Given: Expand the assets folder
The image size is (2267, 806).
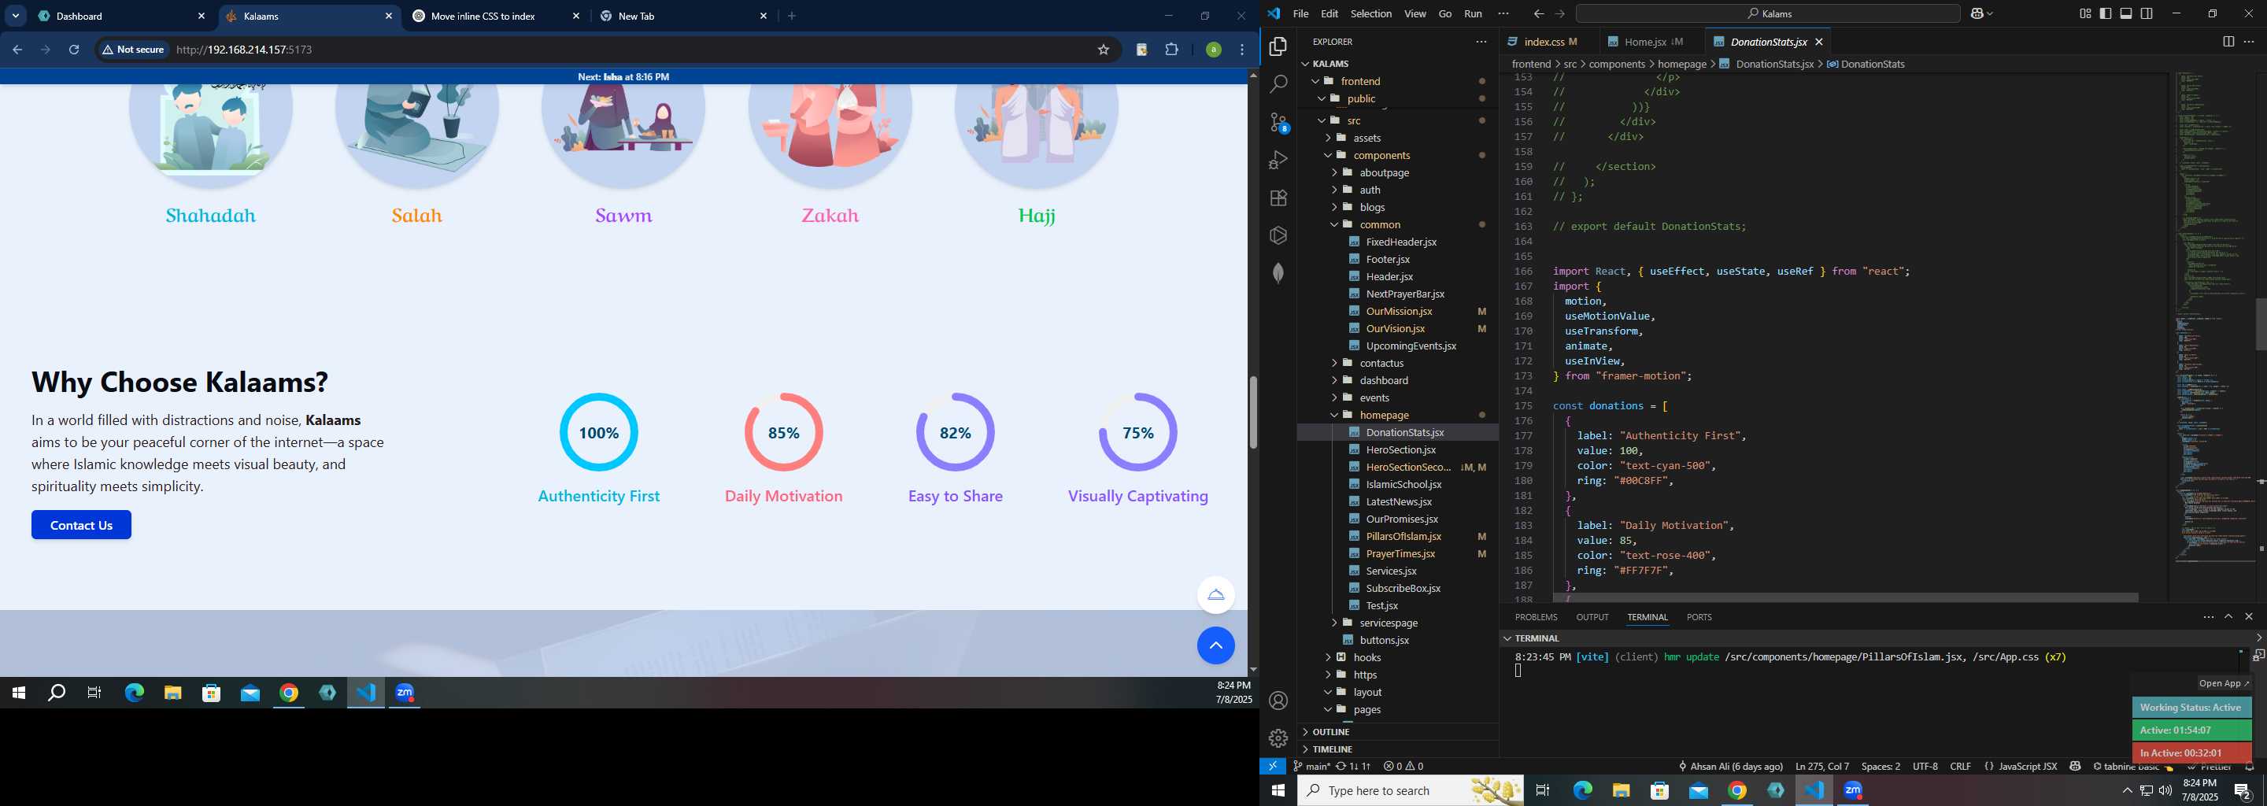Looking at the screenshot, I should [1328, 137].
